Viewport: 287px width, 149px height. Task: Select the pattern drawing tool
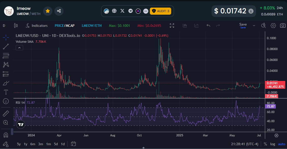[6, 65]
